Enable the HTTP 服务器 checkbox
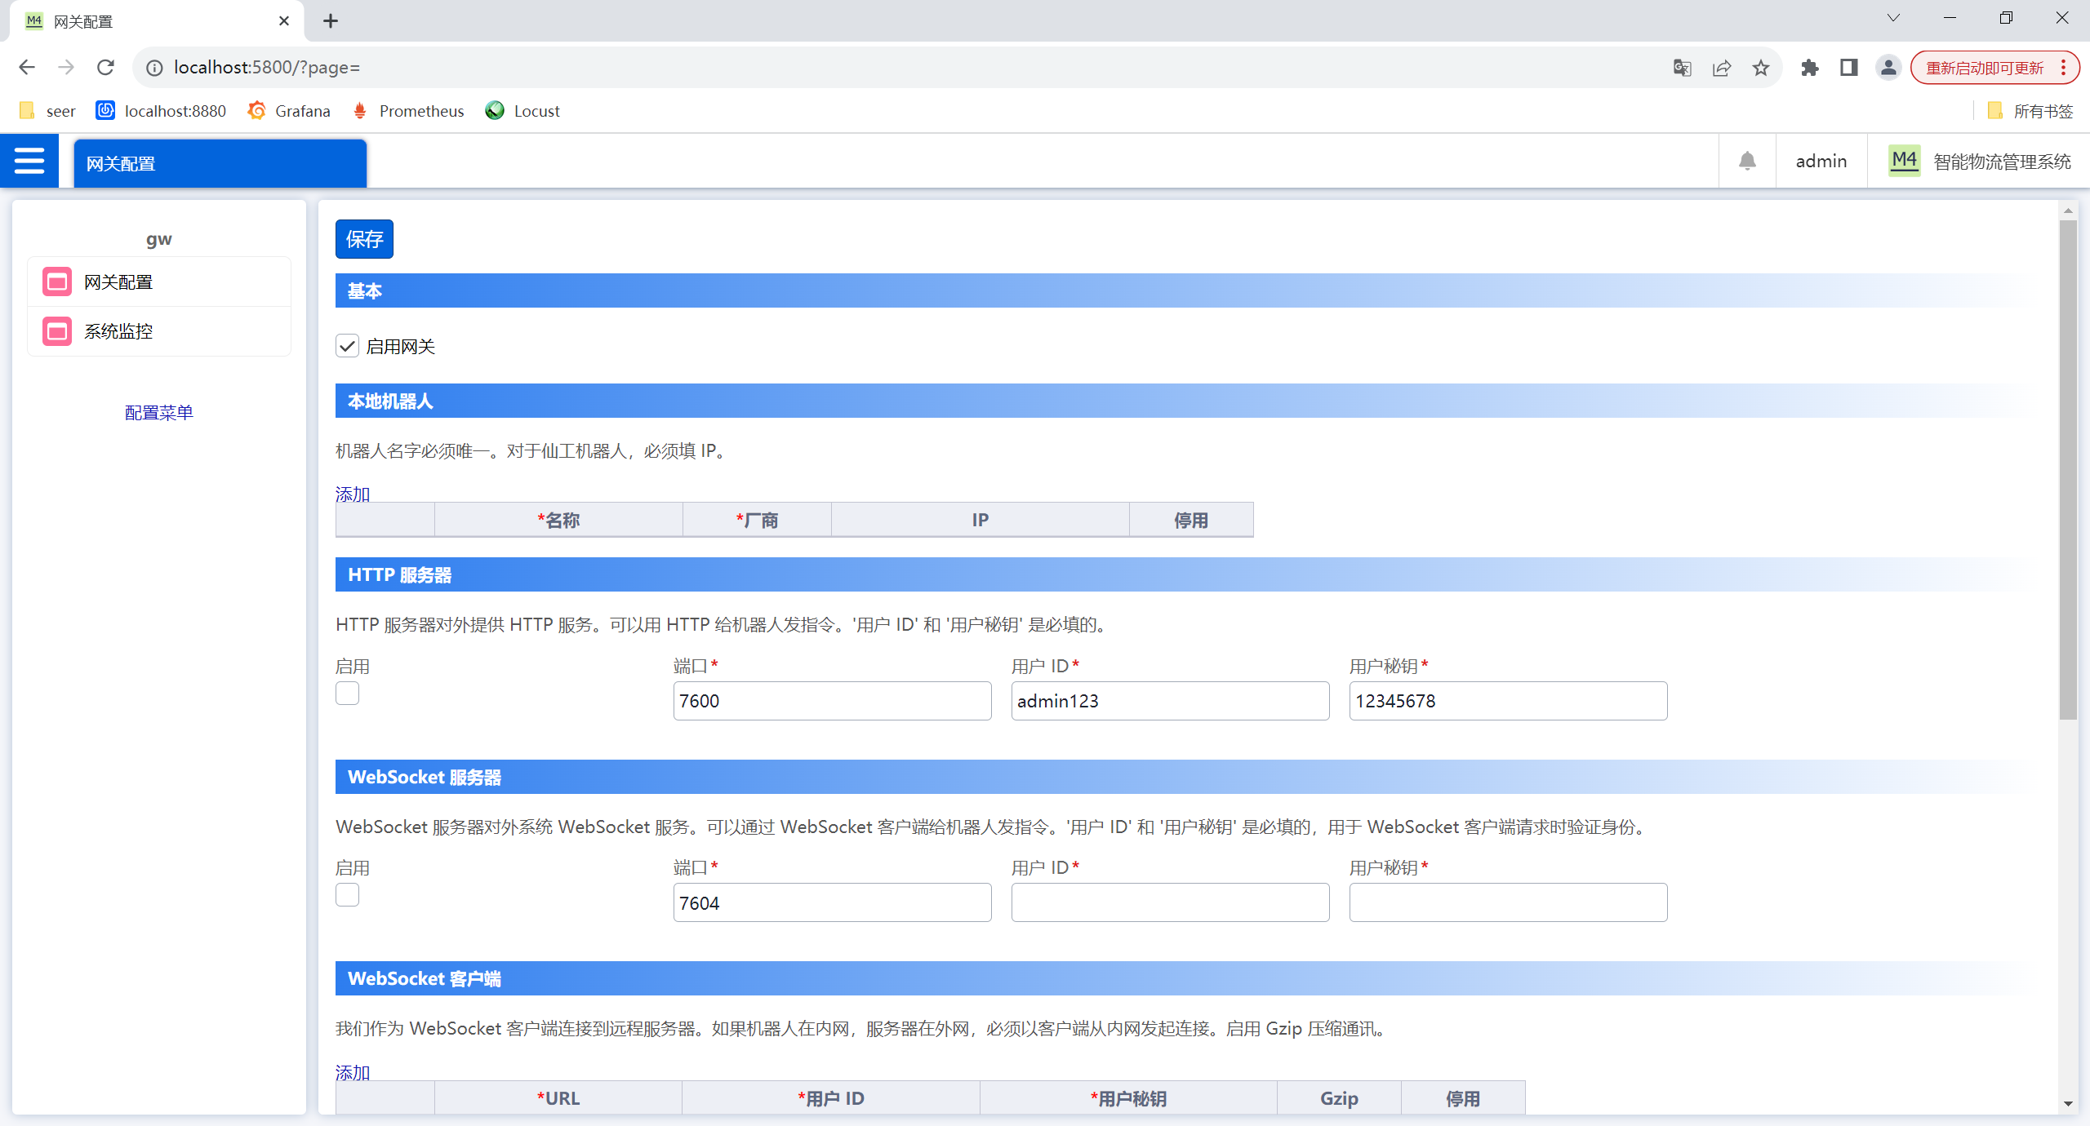This screenshot has height=1126, width=2090. click(x=347, y=694)
